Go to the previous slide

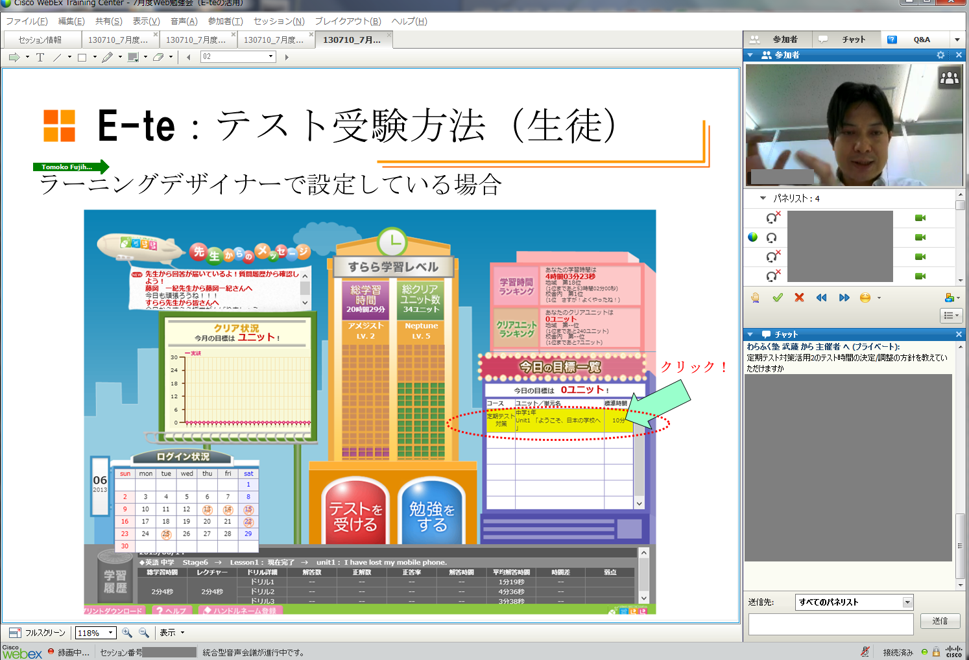pyautogui.click(x=189, y=57)
